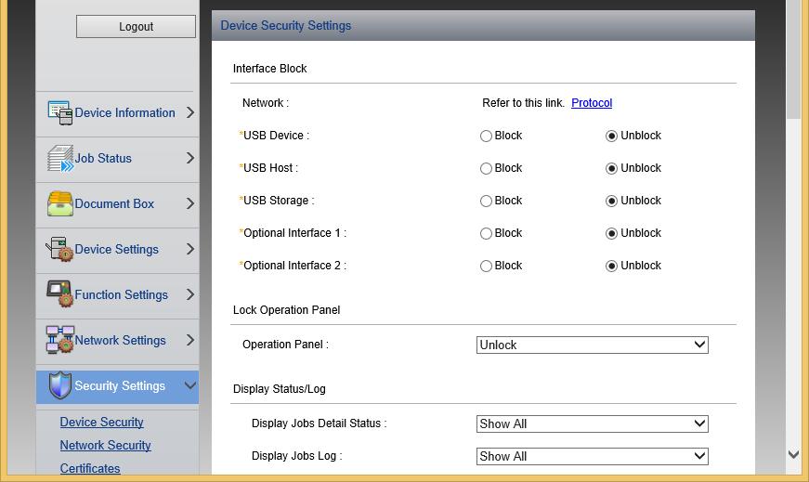Open the Certificates link
The image size is (809, 482).
90,468
